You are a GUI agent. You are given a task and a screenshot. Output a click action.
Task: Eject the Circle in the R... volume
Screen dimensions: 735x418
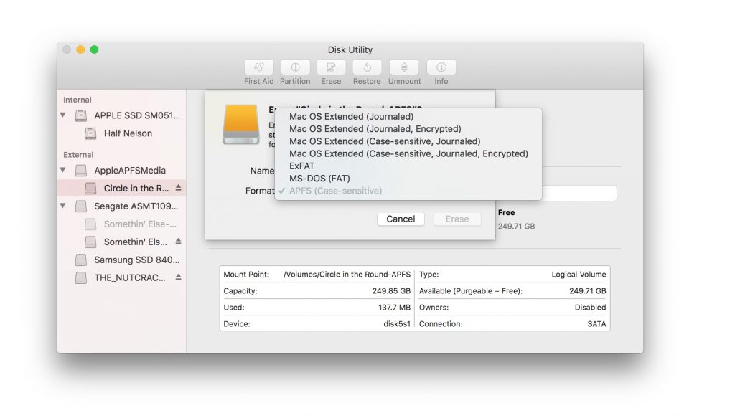point(178,189)
